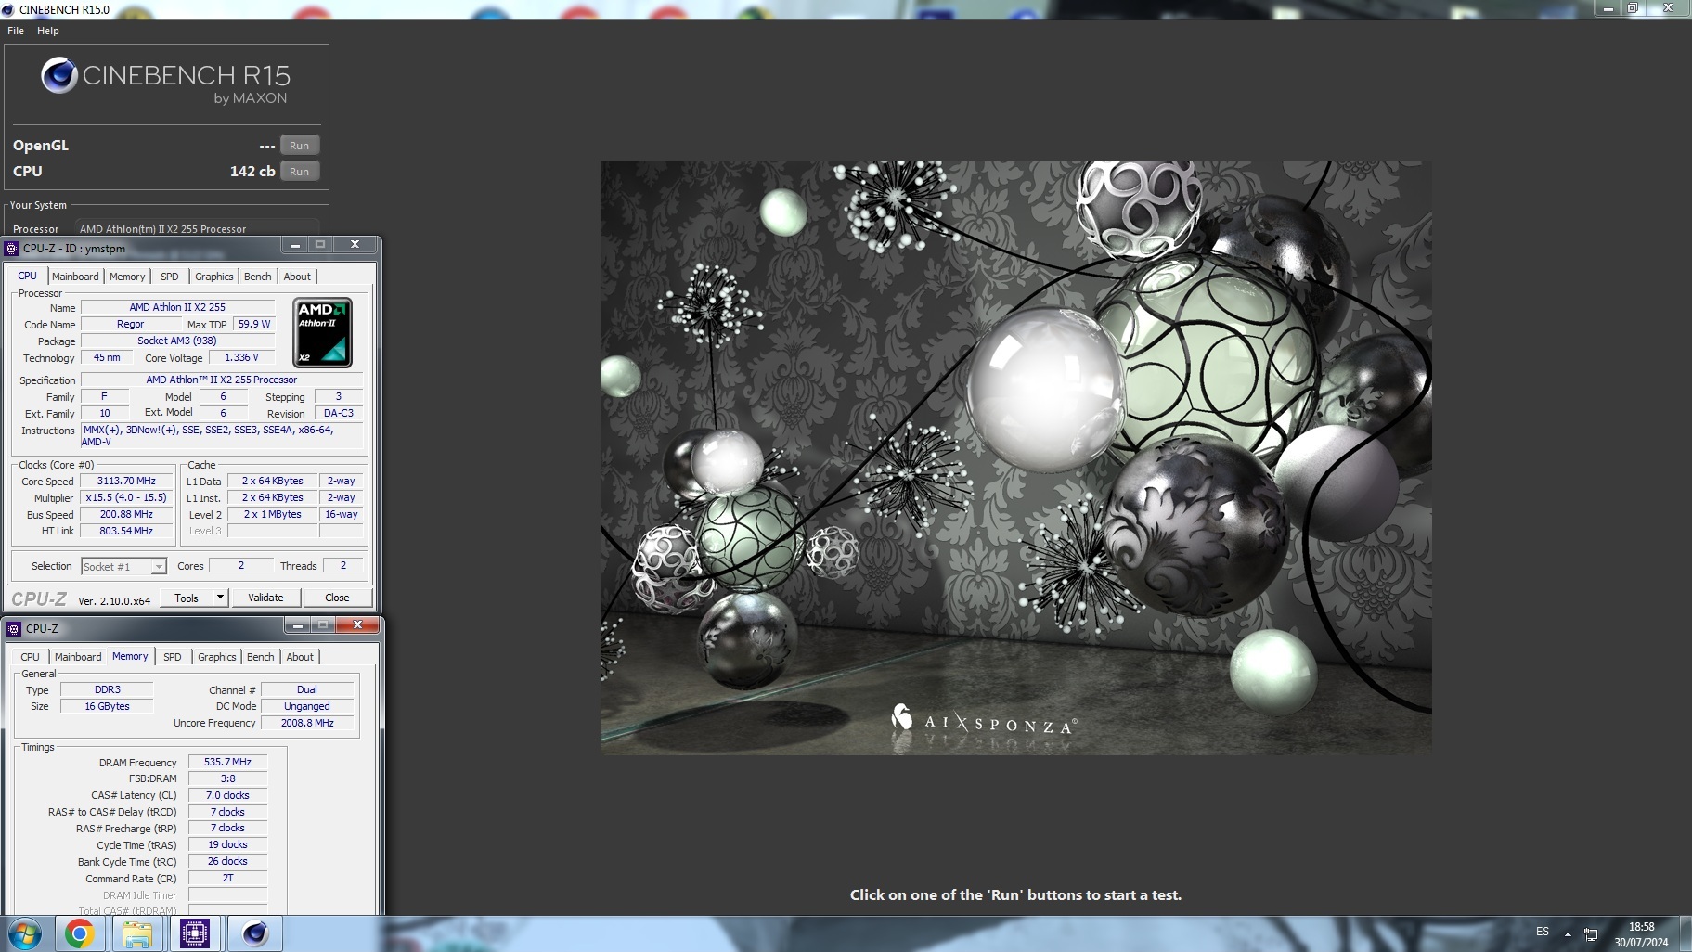Click the Core Voltage 1.336 V value
This screenshot has width=1692, height=952.
(241, 358)
